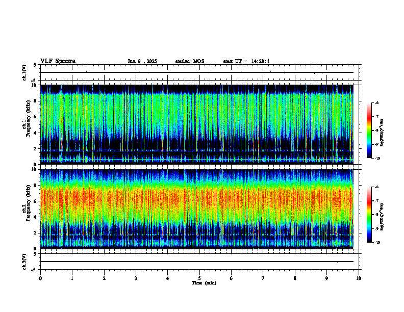Viewport: 404px width, 312px height.
Task: Click the ch.3 voltage waveform trace
Action: point(197,262)
